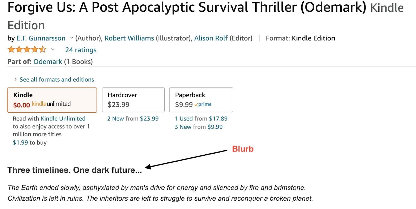Expand See all formats and editions
This screenshot has width=416, height=209.
pos(57,80)
